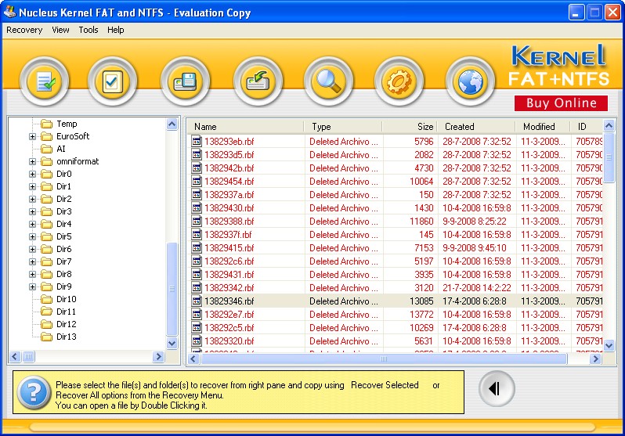Click file icon of 13829320.rbf
Screen dimensions: 625x436
click(x=197, y=341)
